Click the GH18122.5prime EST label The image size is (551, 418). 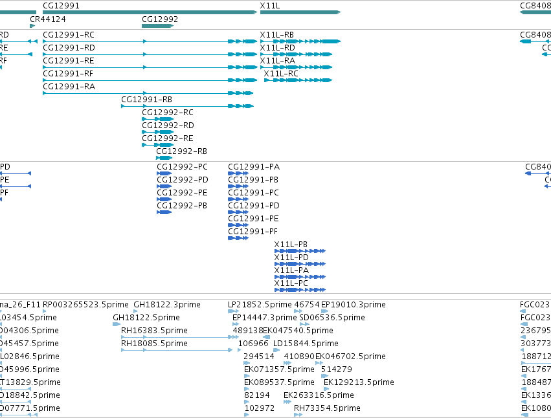(146, 318)
